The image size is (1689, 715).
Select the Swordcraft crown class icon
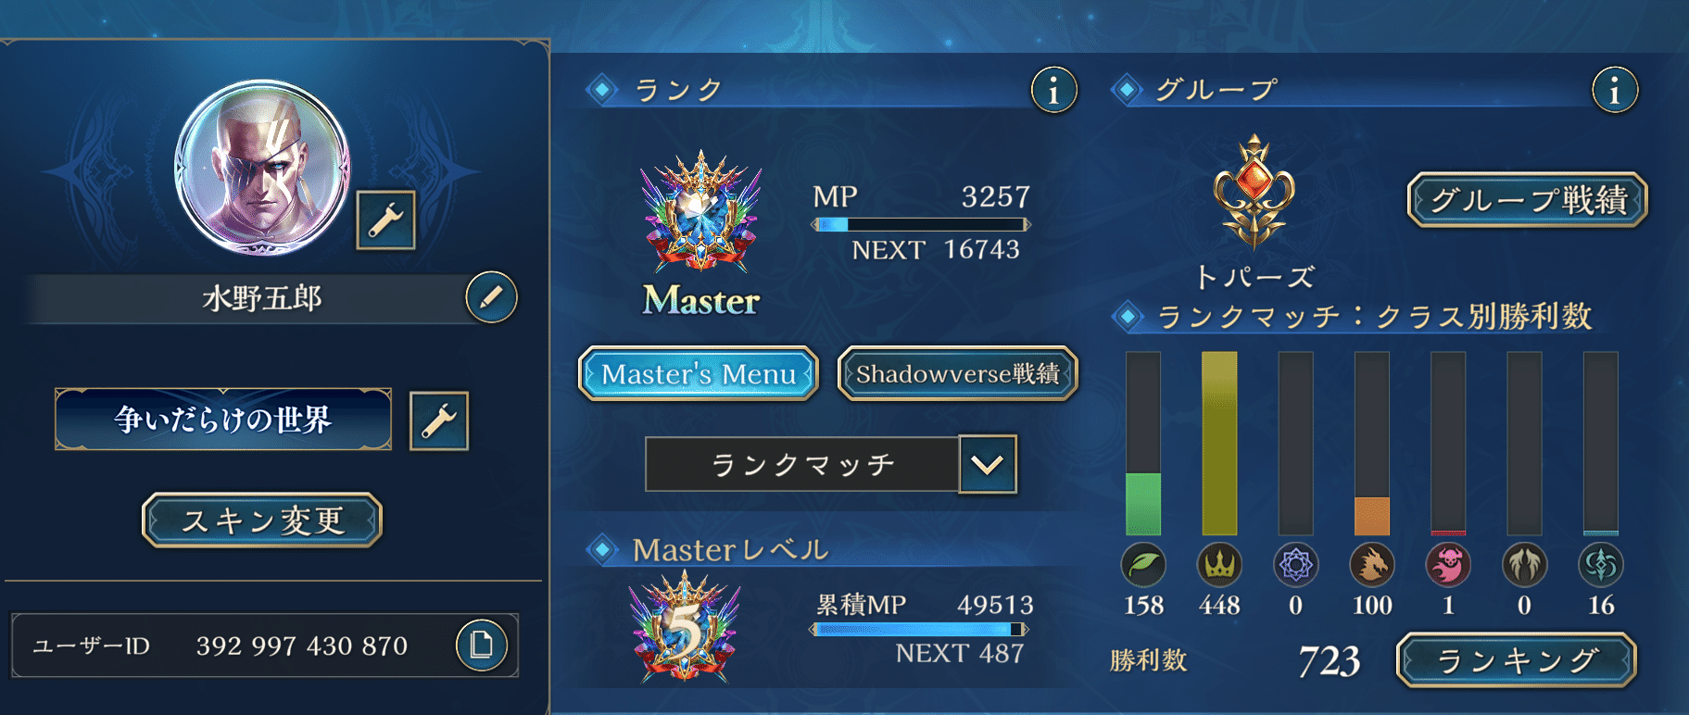[1219, 564]
